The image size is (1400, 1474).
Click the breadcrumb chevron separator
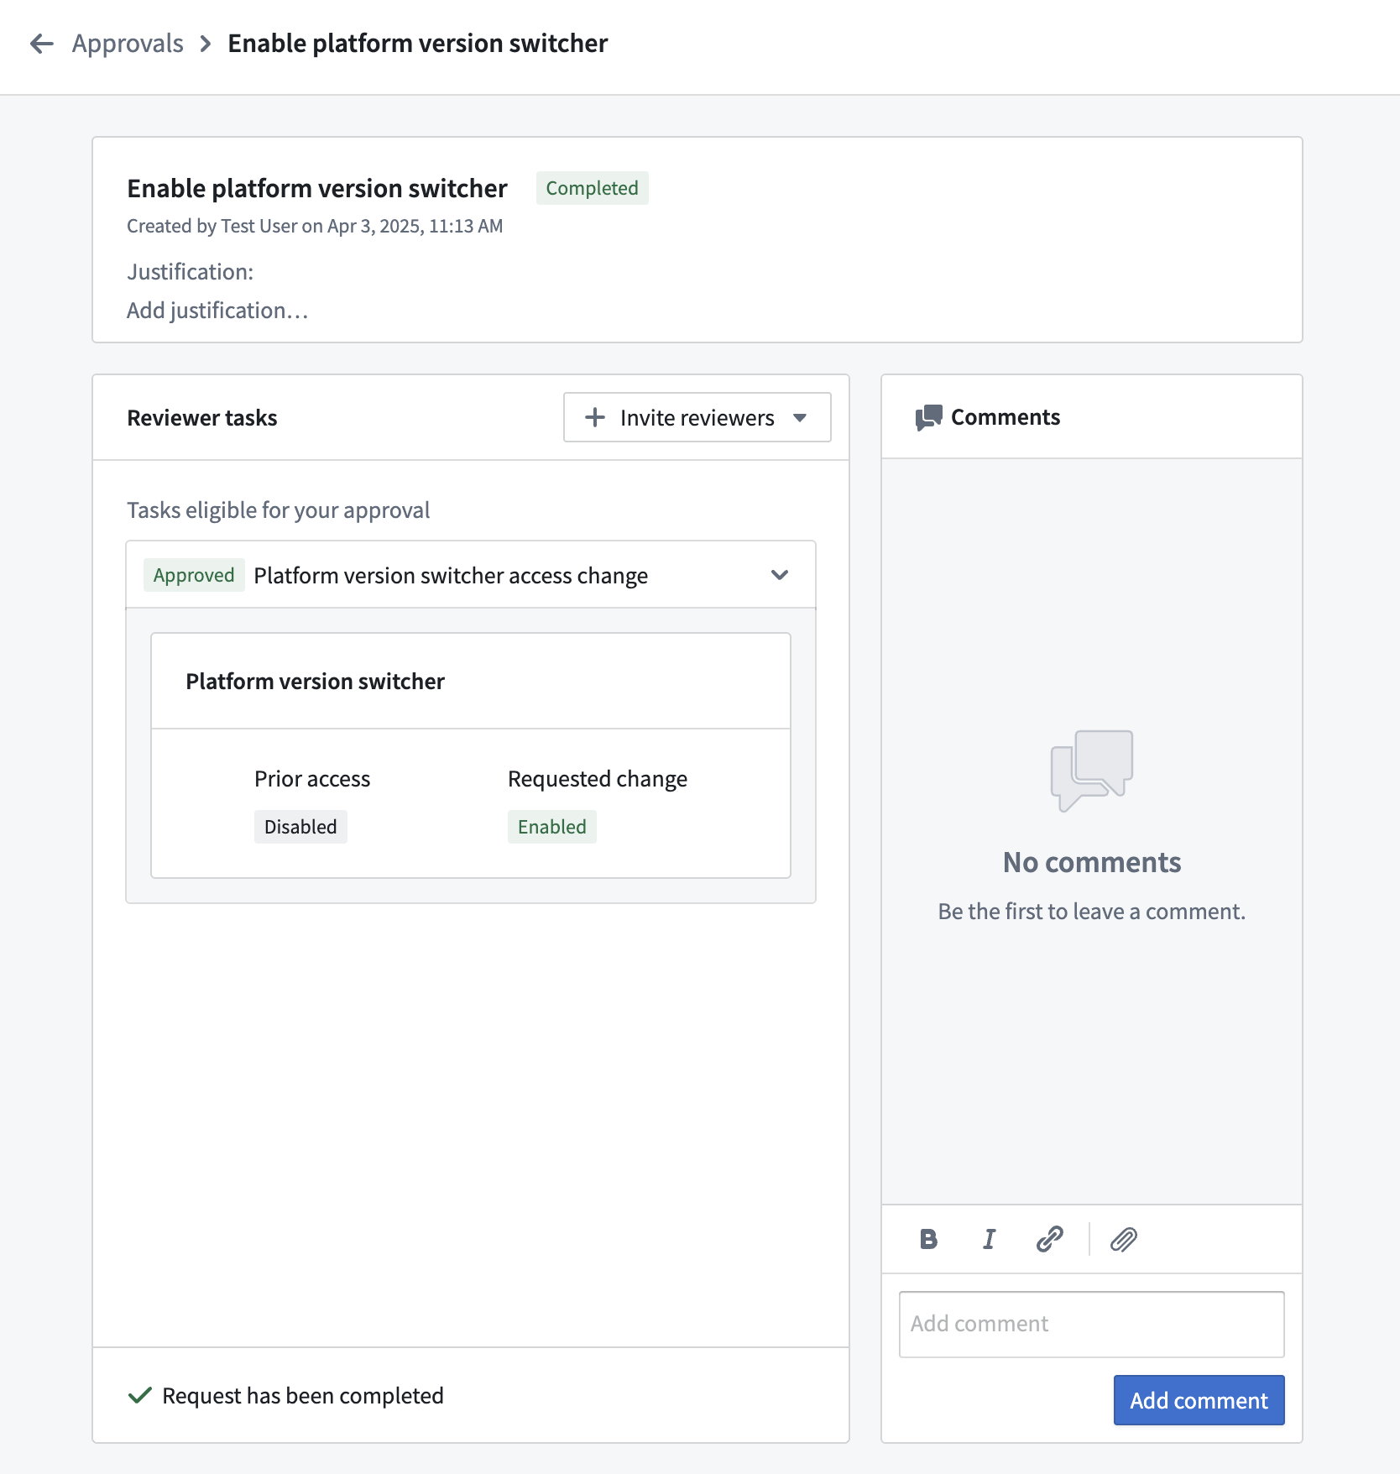[206, 44]
